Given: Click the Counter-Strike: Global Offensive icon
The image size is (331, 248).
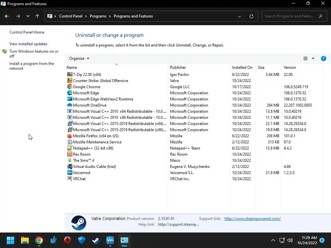Looking at the screenshot, I should [x=70, y=80].
